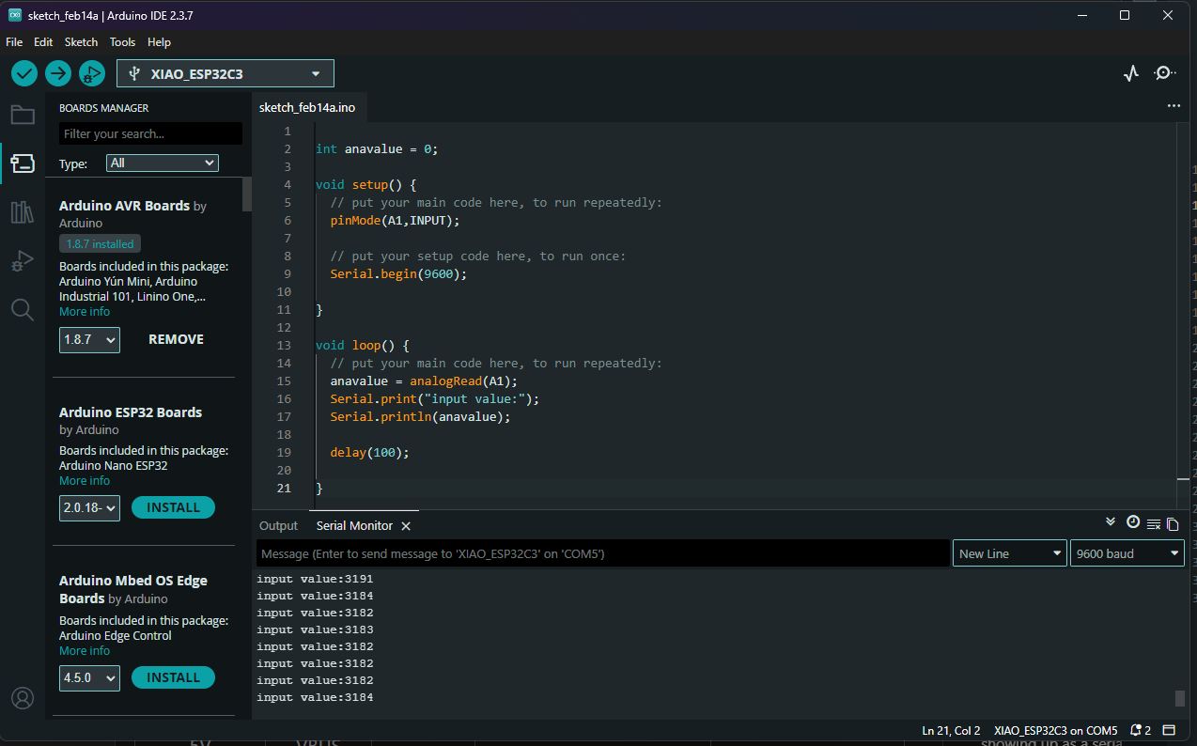
Task: Remove the Arduino AVR Boards package
Action: coord(176,339)
